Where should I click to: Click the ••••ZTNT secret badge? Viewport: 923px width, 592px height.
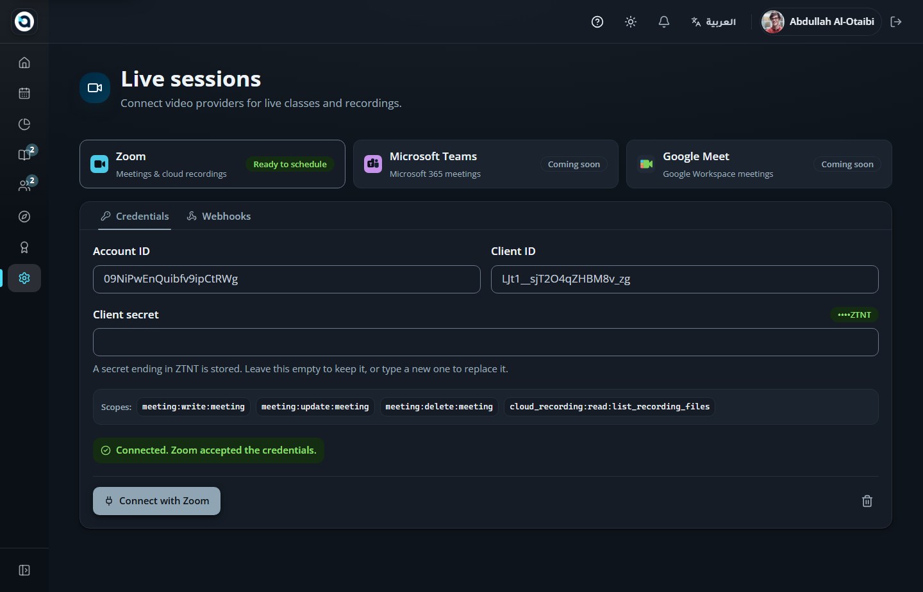[854, 315]
